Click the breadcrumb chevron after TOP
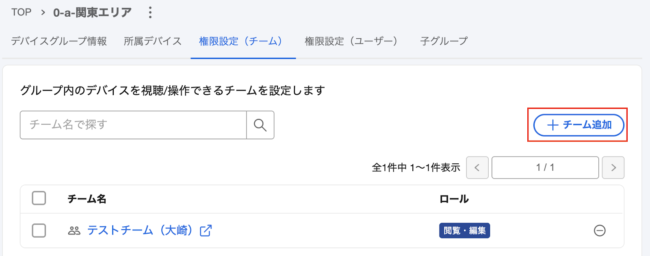 pos(43,13)
